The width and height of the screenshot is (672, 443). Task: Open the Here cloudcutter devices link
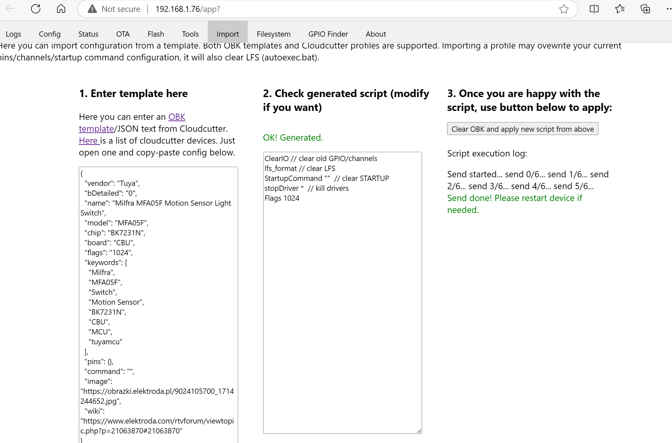(x=89, y=141)
